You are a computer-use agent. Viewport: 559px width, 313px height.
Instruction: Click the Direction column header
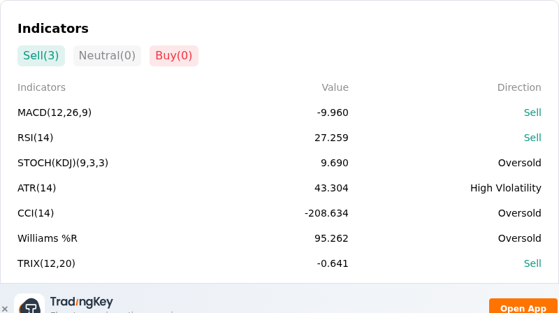click(519, 87)
